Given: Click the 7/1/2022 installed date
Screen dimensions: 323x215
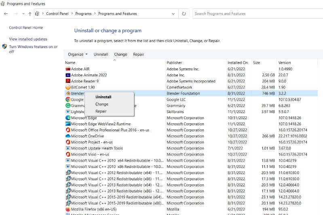Looking at the screenshot, I should click(235, 148).
